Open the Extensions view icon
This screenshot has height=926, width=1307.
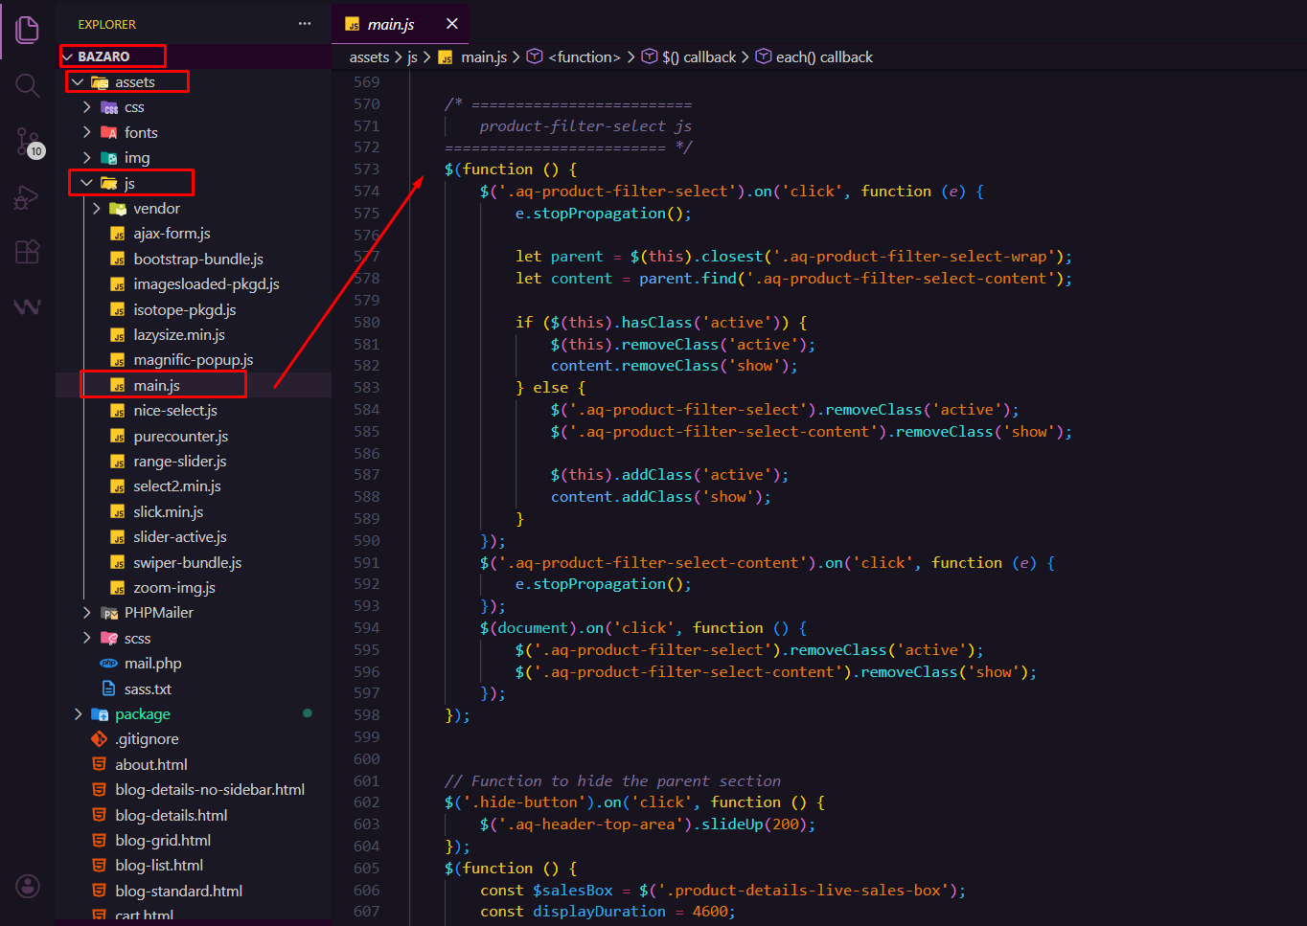[x=28, y=252]
